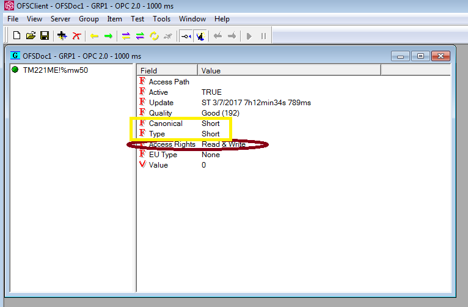Click the green right arrow toolbar icon
The width and height of the screenshot is (468, 307).
[x=108, y=37]
